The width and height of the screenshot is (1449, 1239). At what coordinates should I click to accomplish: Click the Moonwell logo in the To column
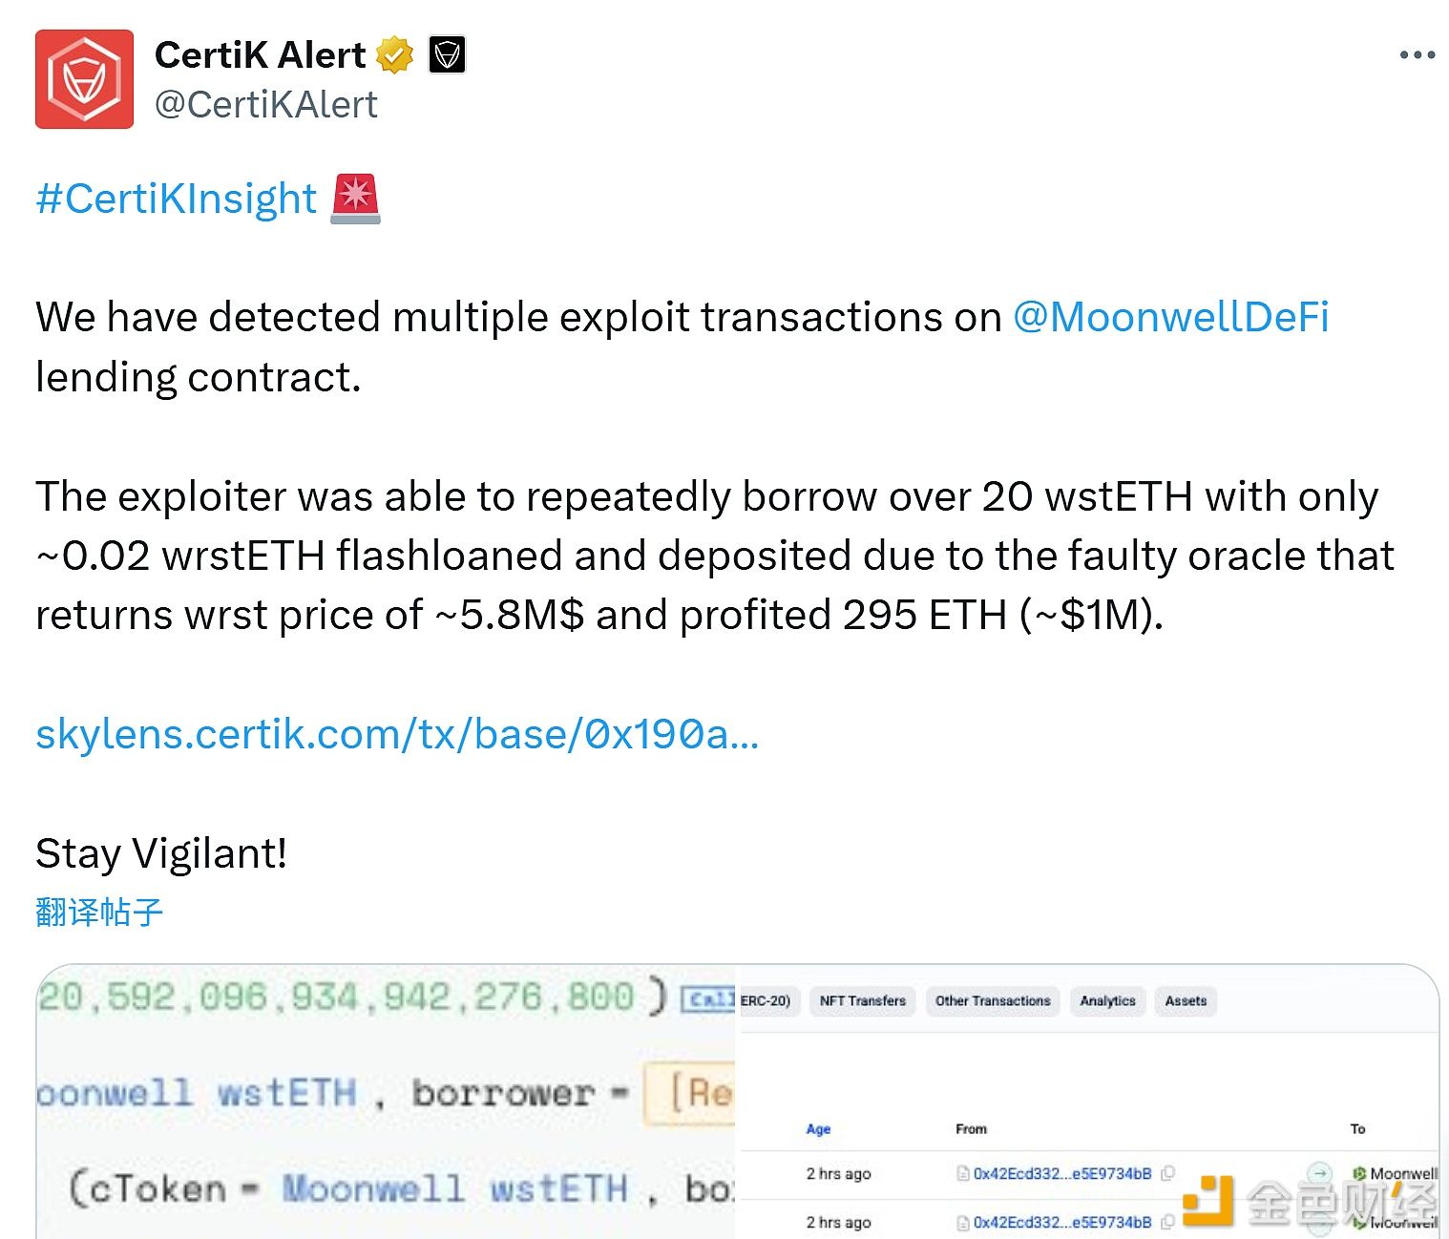[1358, 1173]
